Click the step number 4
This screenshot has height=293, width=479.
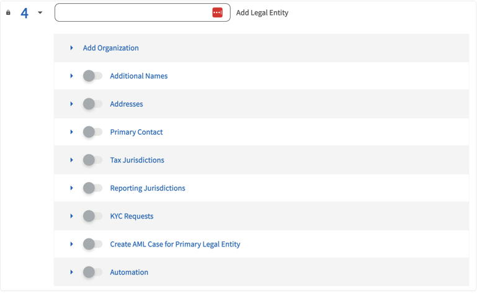point(24,13)
